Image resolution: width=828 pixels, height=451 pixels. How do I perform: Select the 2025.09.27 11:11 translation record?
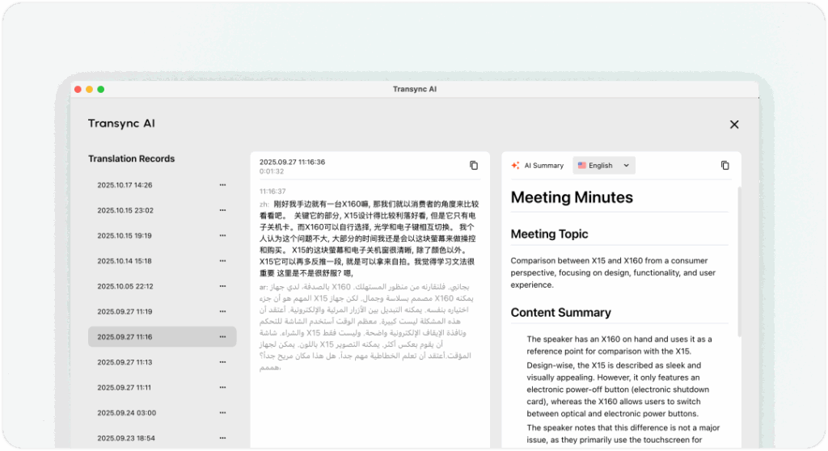[x=125, y=388]
